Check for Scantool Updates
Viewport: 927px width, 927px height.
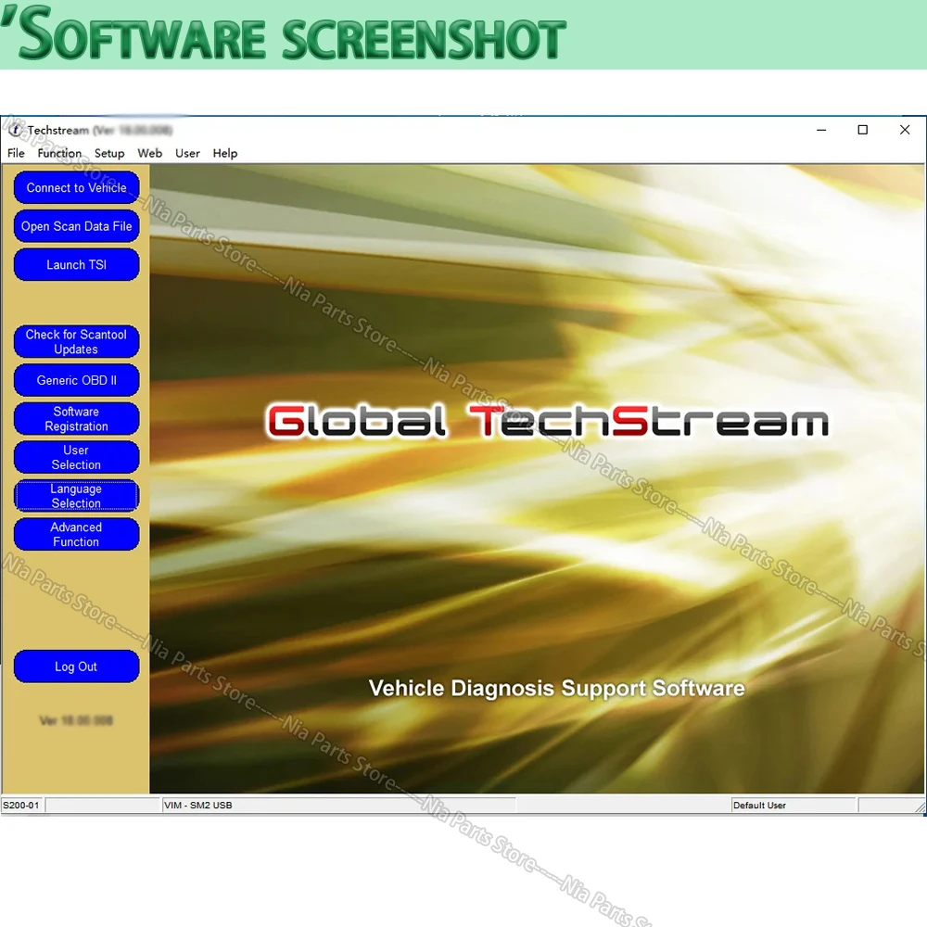tap(76, 341)
